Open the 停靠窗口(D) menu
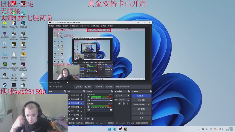Screen dimensions: 235x132 (x=74, y=26)
